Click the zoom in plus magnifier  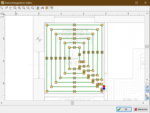coord(28,8)
